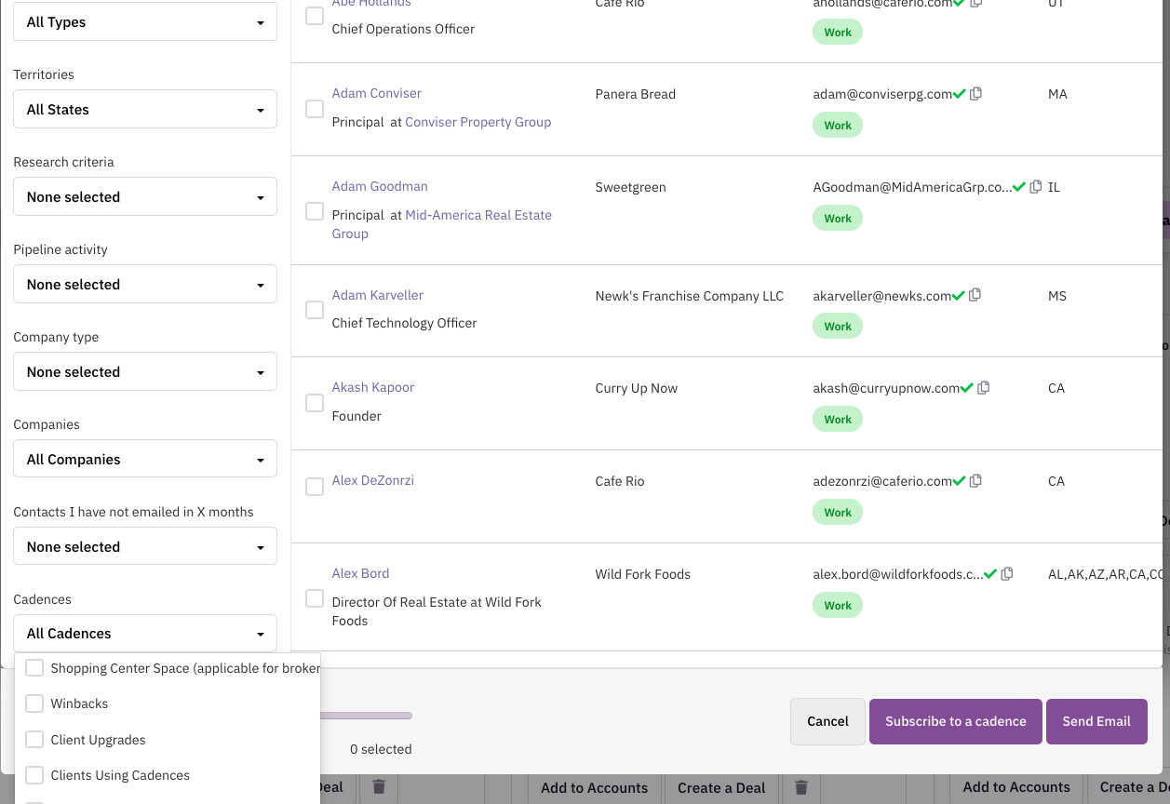Viewport: 1170px width, 804px height.
Task: Copy the akash@curryupnow.com email address
Action: pyautogui.click(x=984, y=388)
